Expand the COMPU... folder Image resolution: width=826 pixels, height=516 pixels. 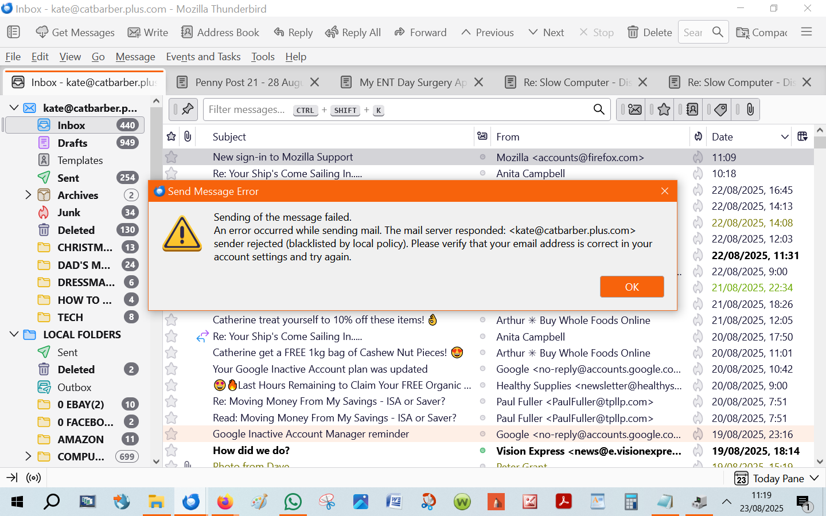(x=28, y=456)
